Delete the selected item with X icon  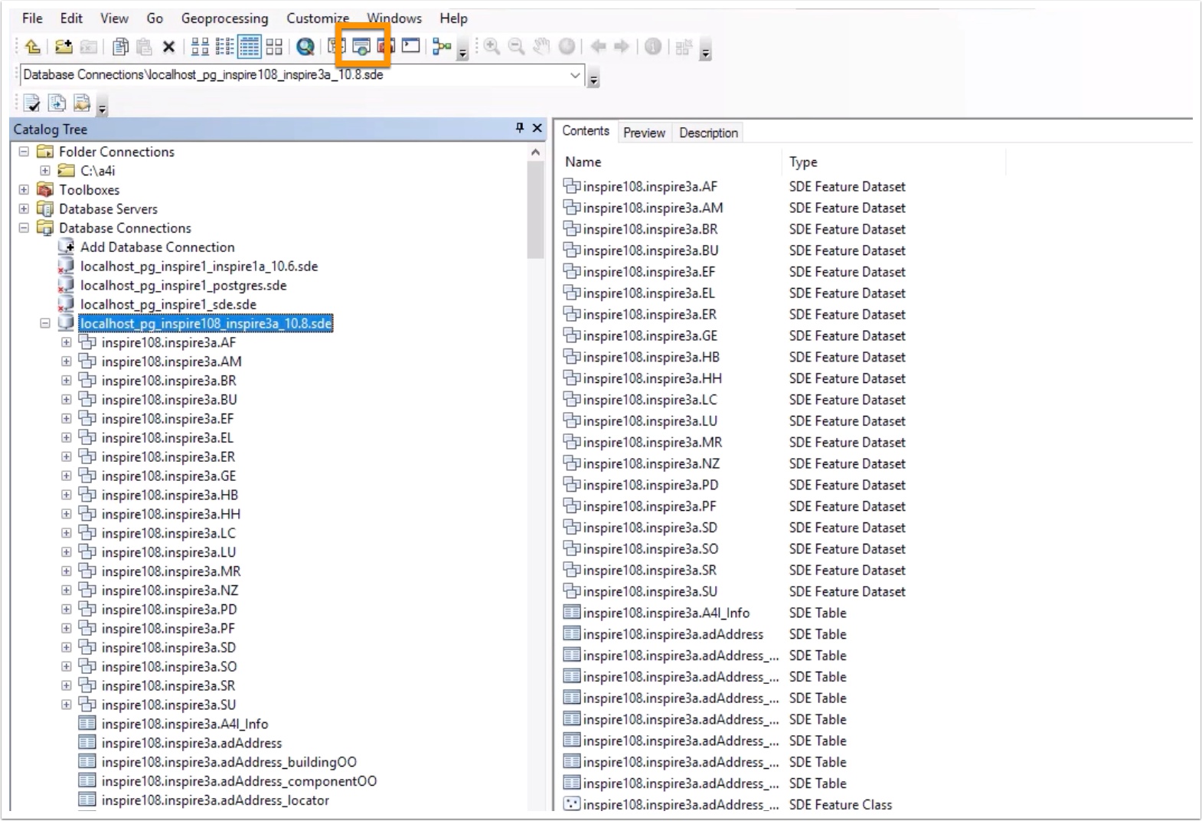[x=168, y=47]
